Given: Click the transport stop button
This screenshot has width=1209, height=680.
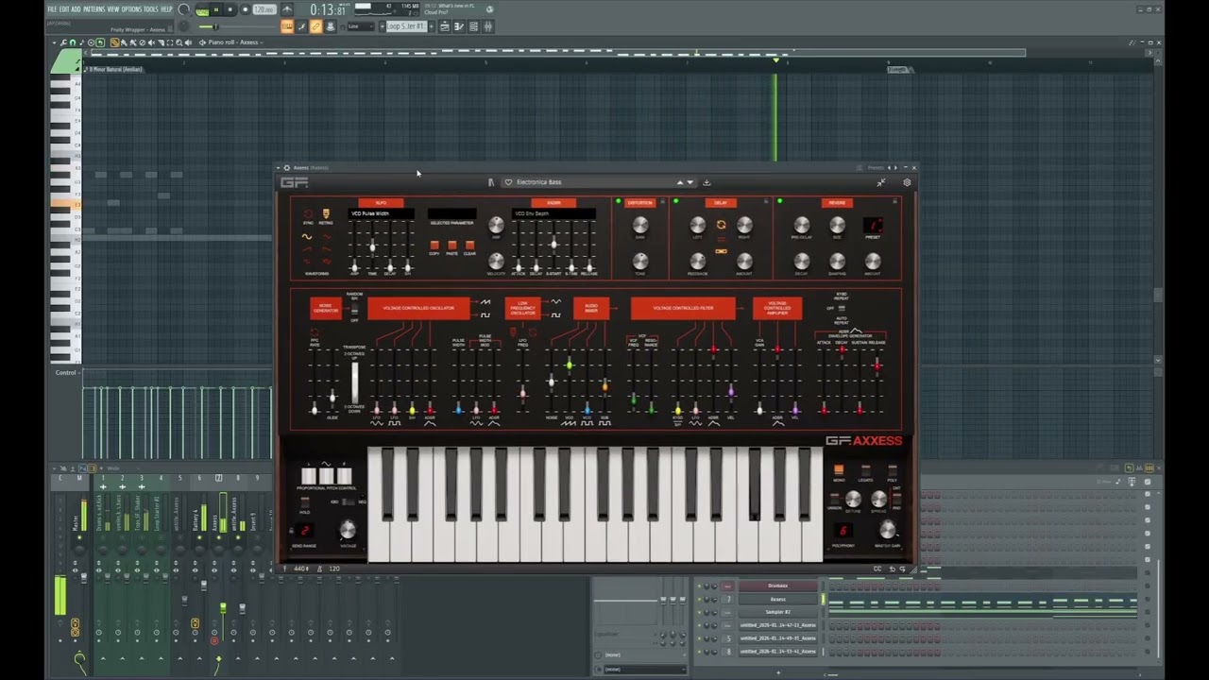Looking at the screenshot, I should click(230, 9).
